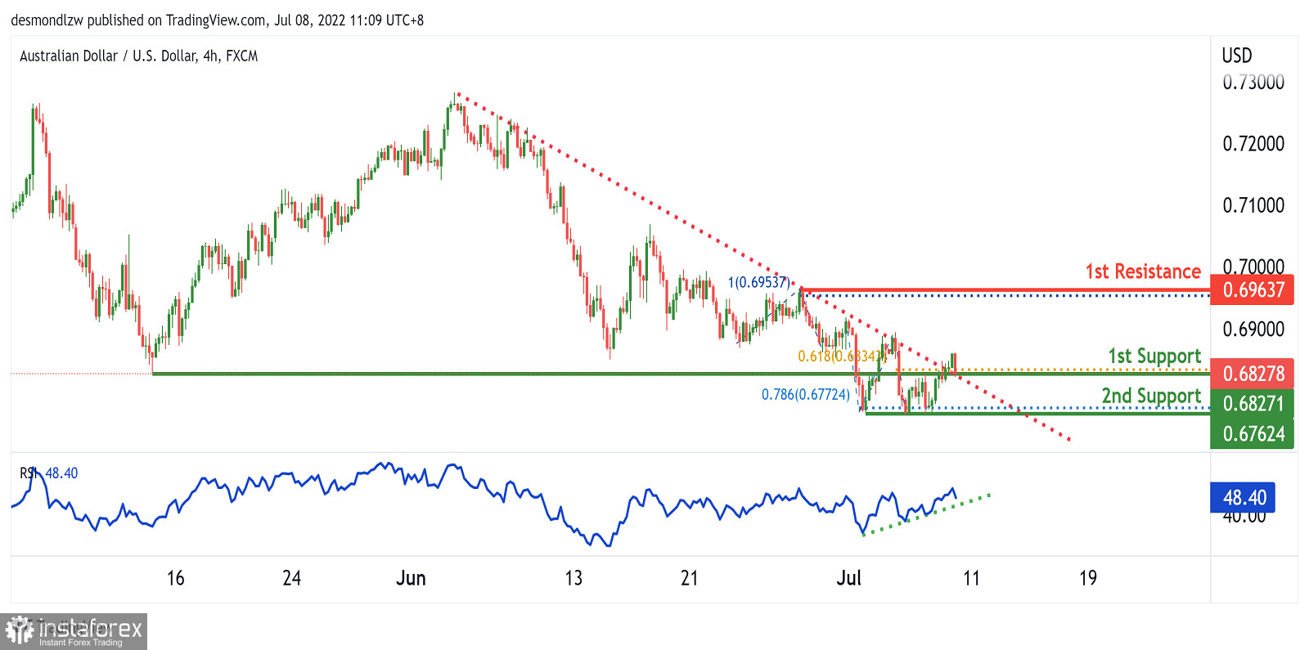Image resolution: width=1309 pixels, height=650 pixels.
Task: Click the chart title 'Australian Dollar / U.S. Dollar, 4h, FXCM'
Action: (x=138, y=56)
